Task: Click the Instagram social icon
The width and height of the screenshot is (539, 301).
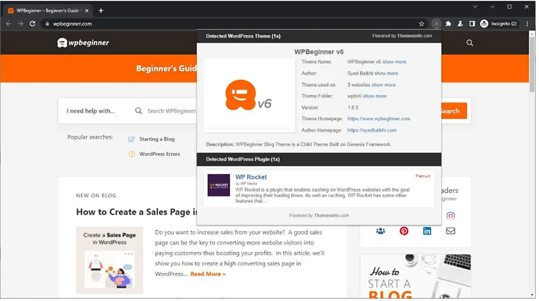Action: pos(450,216)
